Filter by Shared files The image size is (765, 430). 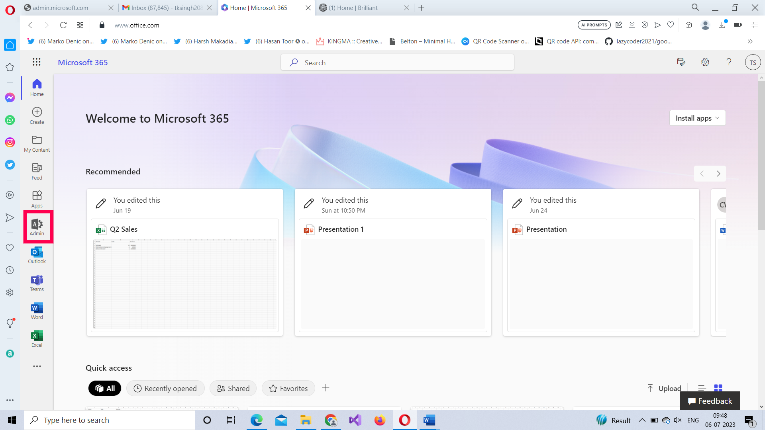233,388
